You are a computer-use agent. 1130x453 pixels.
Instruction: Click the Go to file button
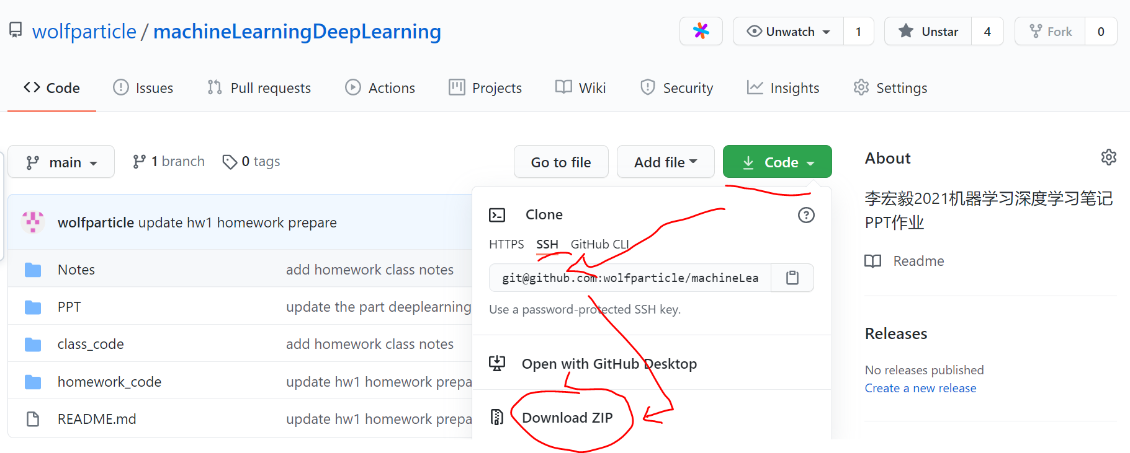point(561,162)
